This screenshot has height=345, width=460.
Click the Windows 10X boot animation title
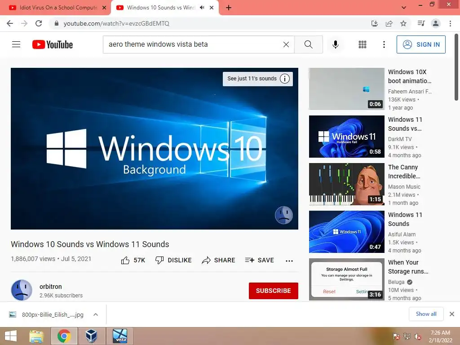pos(410,76)
